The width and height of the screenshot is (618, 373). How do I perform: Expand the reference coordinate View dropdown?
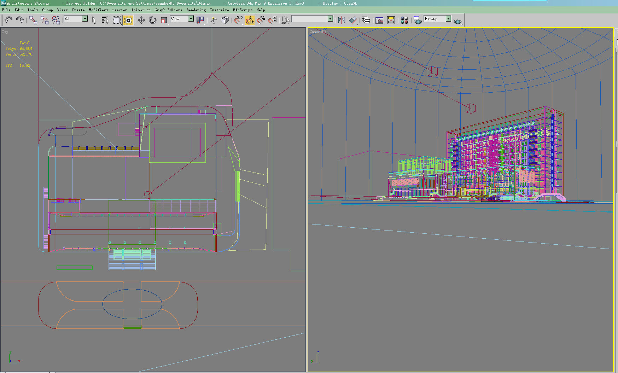point(182,19)
